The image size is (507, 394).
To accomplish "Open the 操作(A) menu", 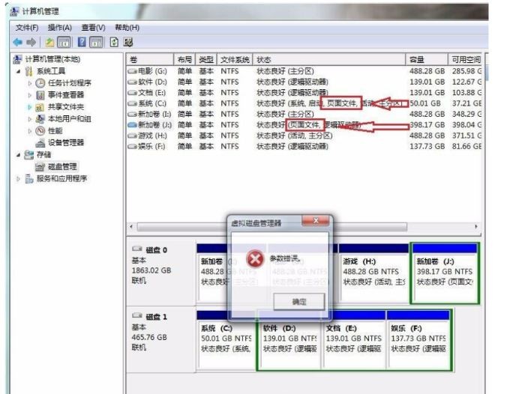I will tap(59, 28).
